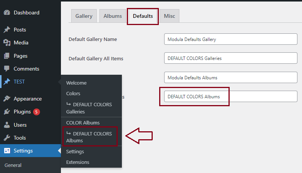Open the Albums tab
The height and width of the screenshot is (173, 302).
click(x=113, y=16)
